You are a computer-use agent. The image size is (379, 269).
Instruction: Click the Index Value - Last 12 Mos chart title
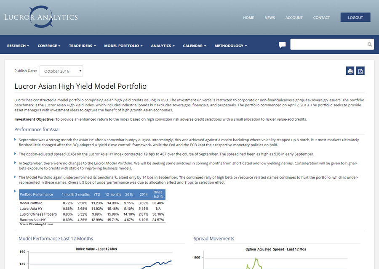[96, 249]
